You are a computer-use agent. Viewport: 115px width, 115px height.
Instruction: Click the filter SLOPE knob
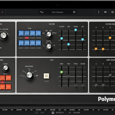pos(49,47)
